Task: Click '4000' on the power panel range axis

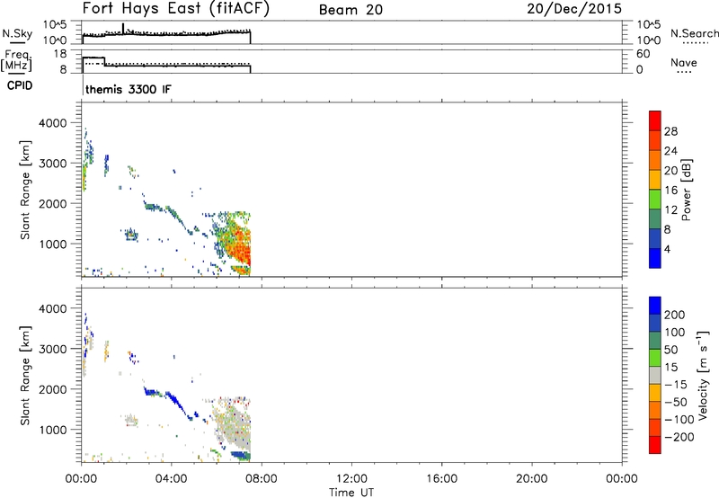Action: click(53, 123)
